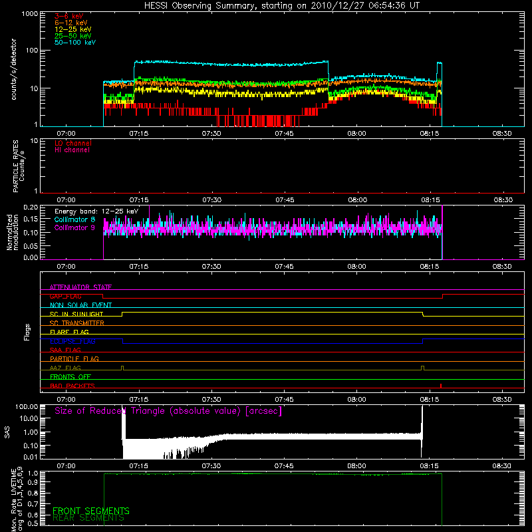Click the 07:00 label under the SAS panel
Image resolution: width=532 pixels, height=532 pixels.
(x=66, y=466)
